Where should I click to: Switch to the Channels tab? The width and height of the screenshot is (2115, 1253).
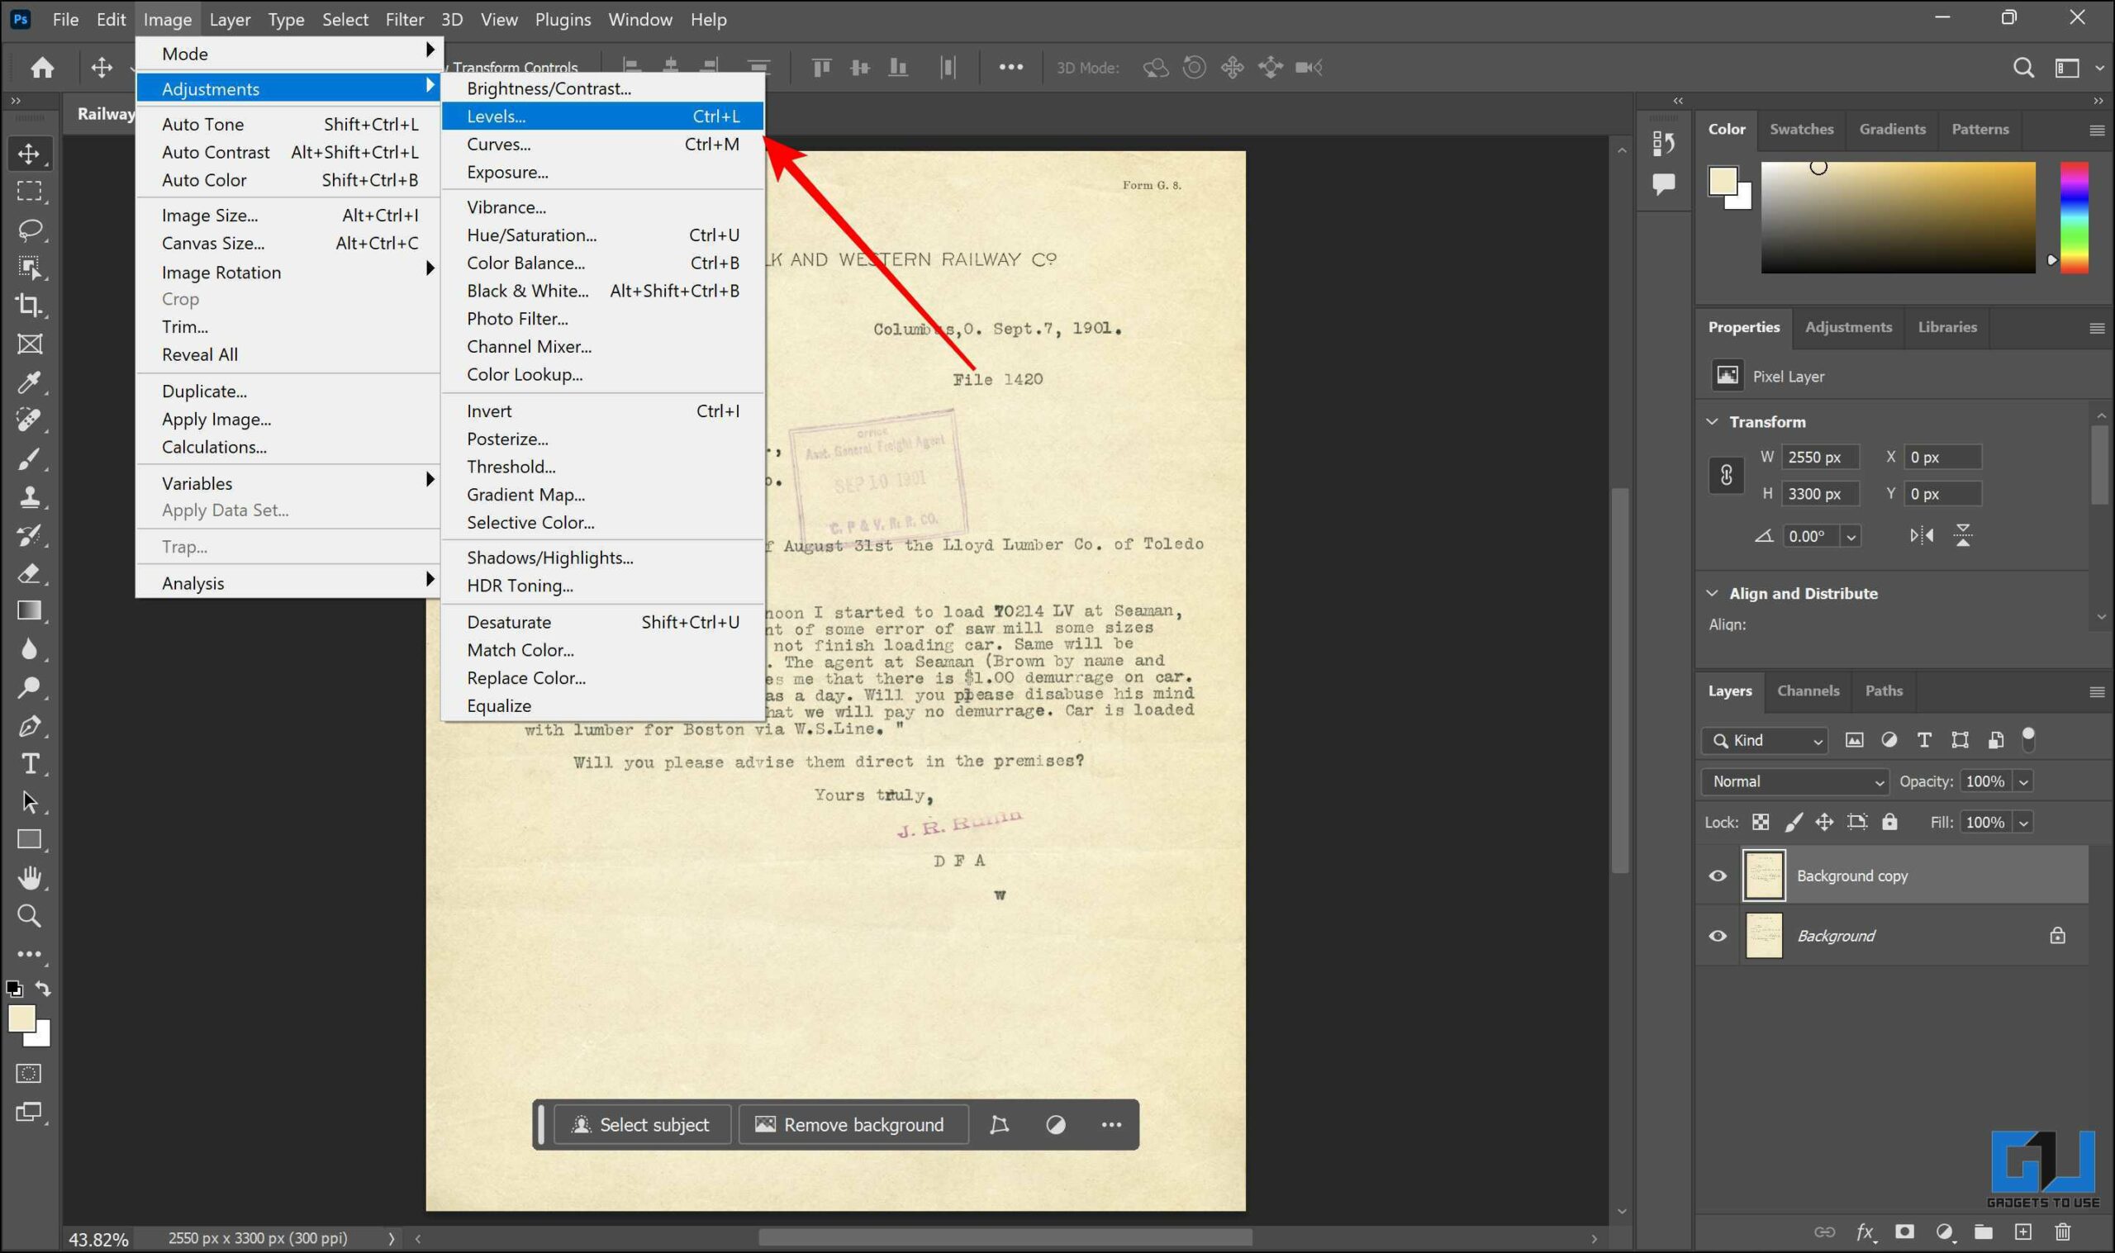pos(1808,691)
